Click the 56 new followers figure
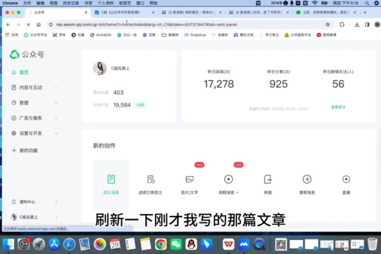 338,84
